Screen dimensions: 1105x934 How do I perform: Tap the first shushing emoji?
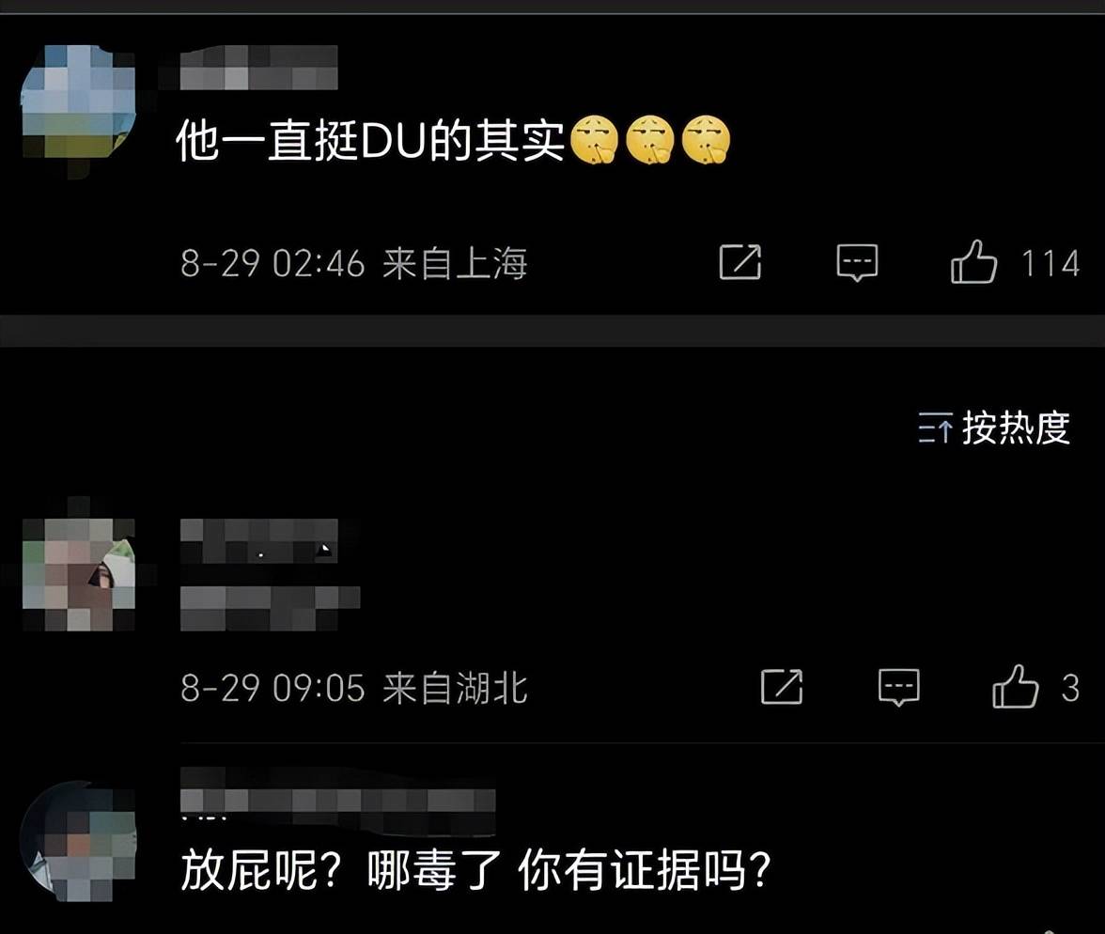pos(594,140)
